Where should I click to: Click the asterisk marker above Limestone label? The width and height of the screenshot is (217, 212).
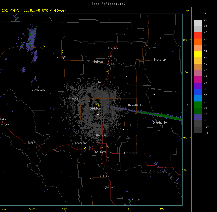[x=39, y=87]
